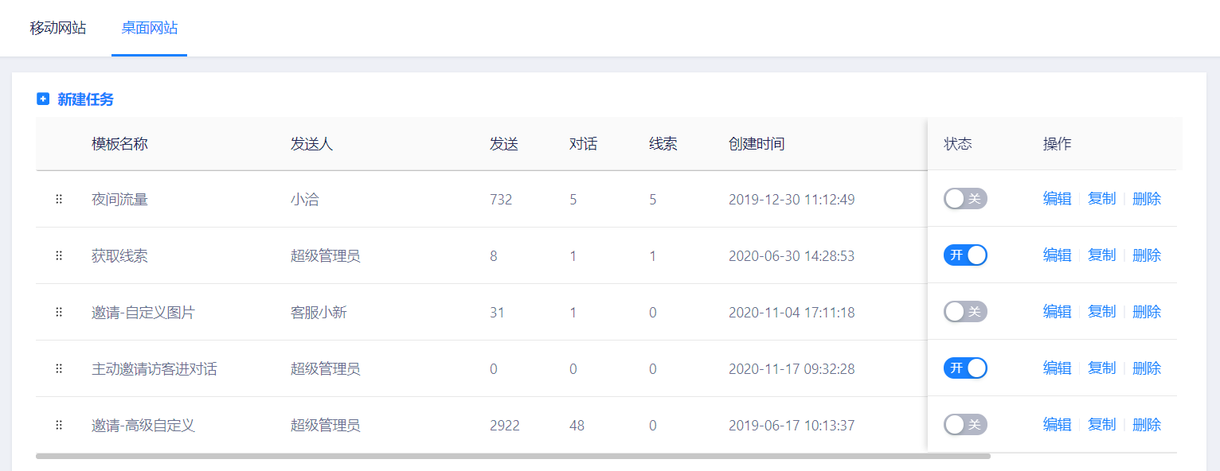Viewport: 1220px width, 471px height.
Task: Click the template name 主动邀请访客进对话
Action: [x=154, y=369]
